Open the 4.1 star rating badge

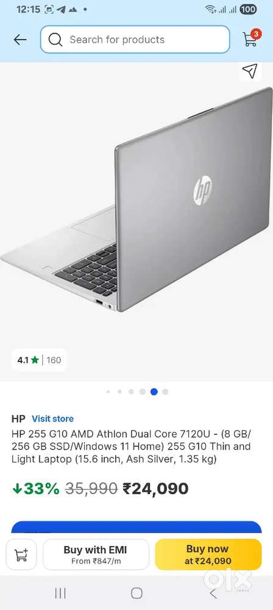pyautogui.click(x=39, y=360)
